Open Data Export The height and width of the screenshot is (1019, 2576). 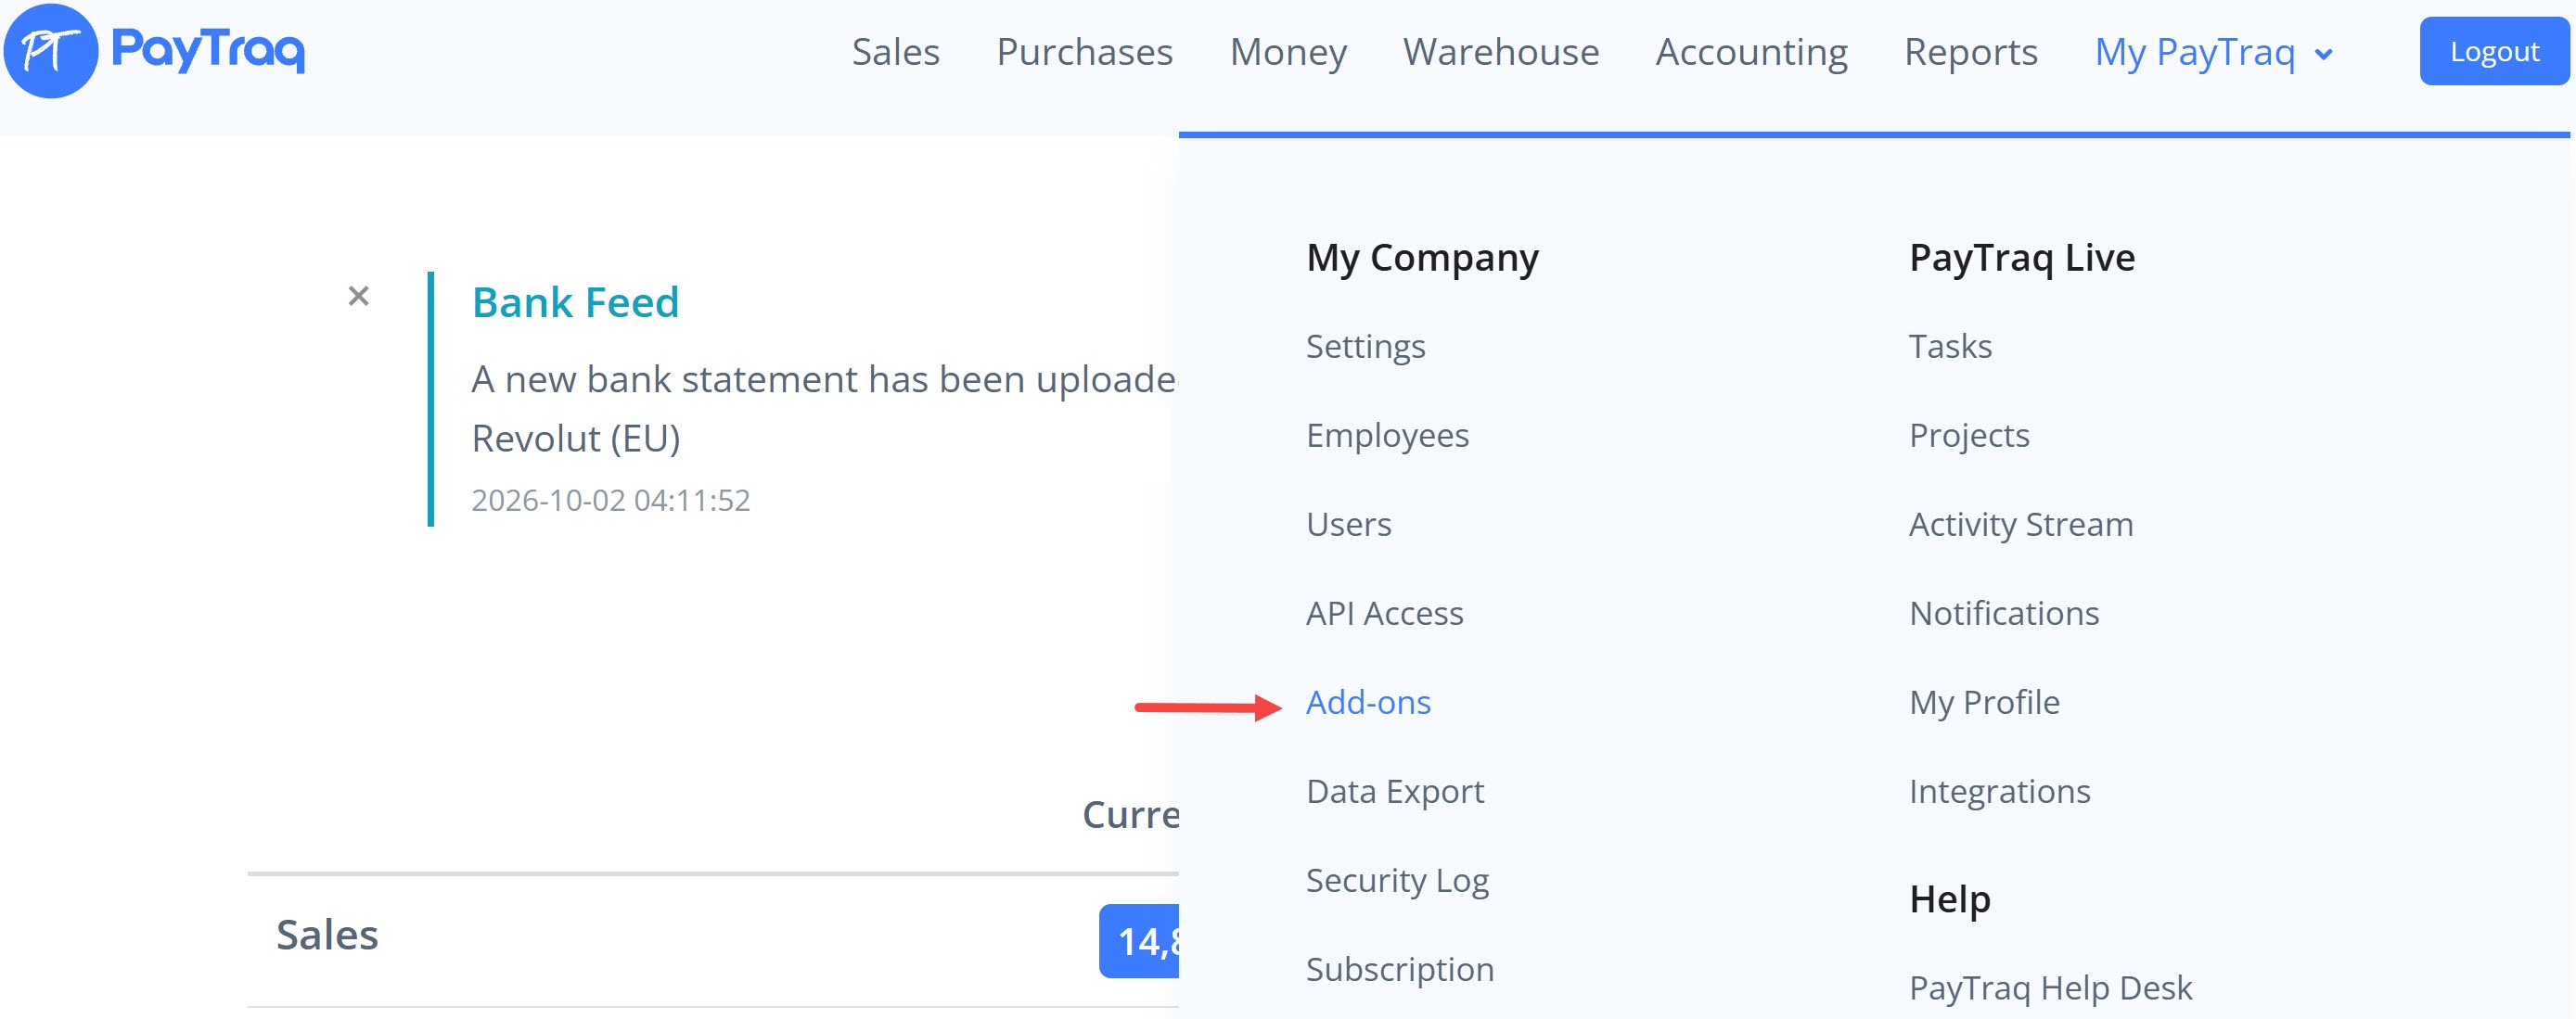click(x=1395, y=791)
